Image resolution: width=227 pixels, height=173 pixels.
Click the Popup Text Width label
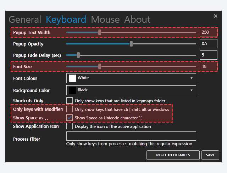[x=32, y=32]
